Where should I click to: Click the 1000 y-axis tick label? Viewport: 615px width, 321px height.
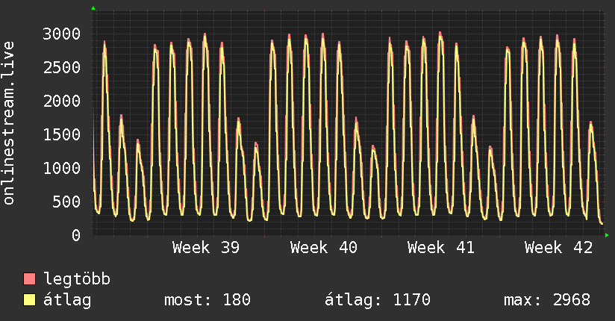pos(62,169)
